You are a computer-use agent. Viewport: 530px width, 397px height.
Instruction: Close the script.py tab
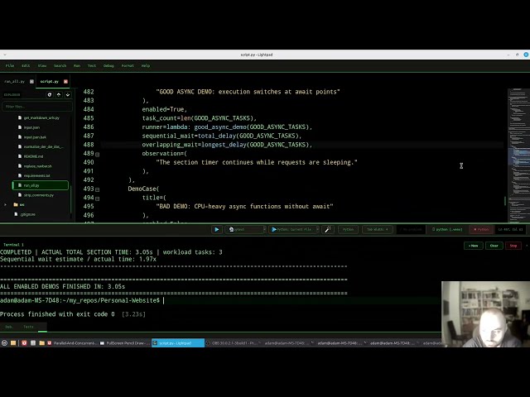pos(65,81)
